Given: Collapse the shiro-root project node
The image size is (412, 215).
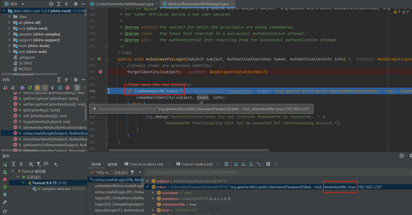Looking at the screenshot, I should click(4, 11).
